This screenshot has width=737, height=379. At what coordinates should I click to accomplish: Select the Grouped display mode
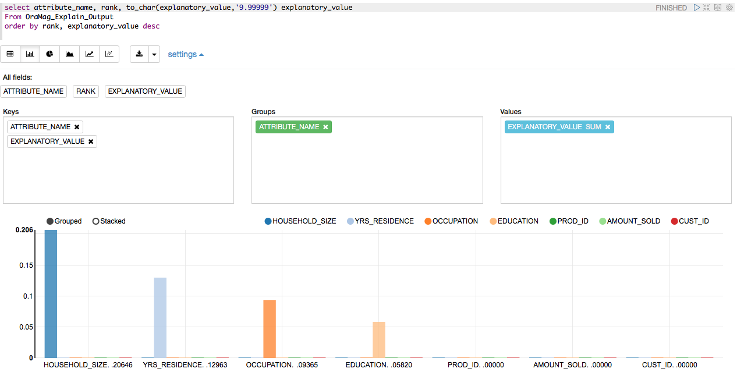point(64,221)
